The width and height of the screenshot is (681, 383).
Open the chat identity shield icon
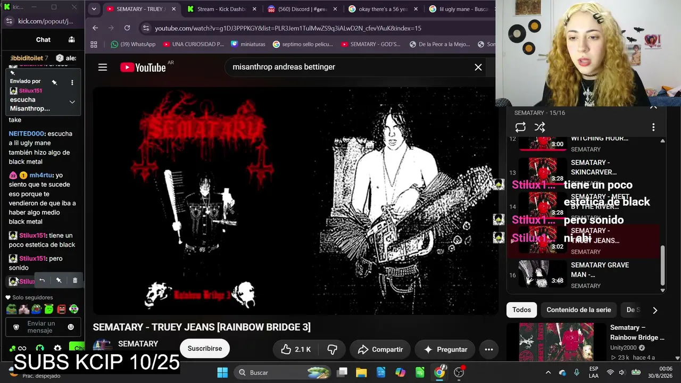click(16, 327)
